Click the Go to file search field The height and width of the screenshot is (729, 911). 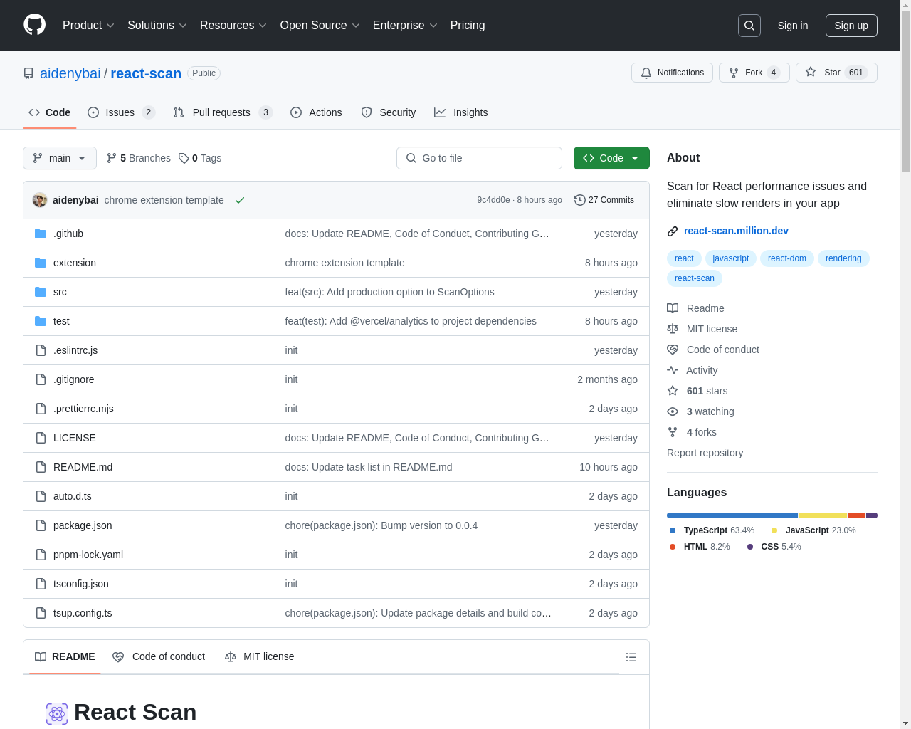coord(479,158)
